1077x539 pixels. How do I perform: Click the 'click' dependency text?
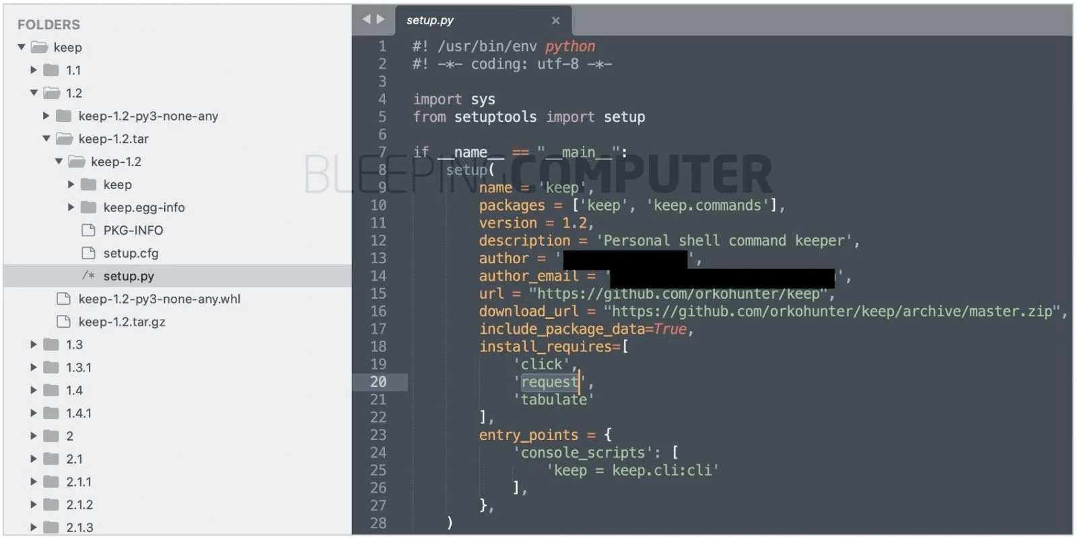[542, 364]
